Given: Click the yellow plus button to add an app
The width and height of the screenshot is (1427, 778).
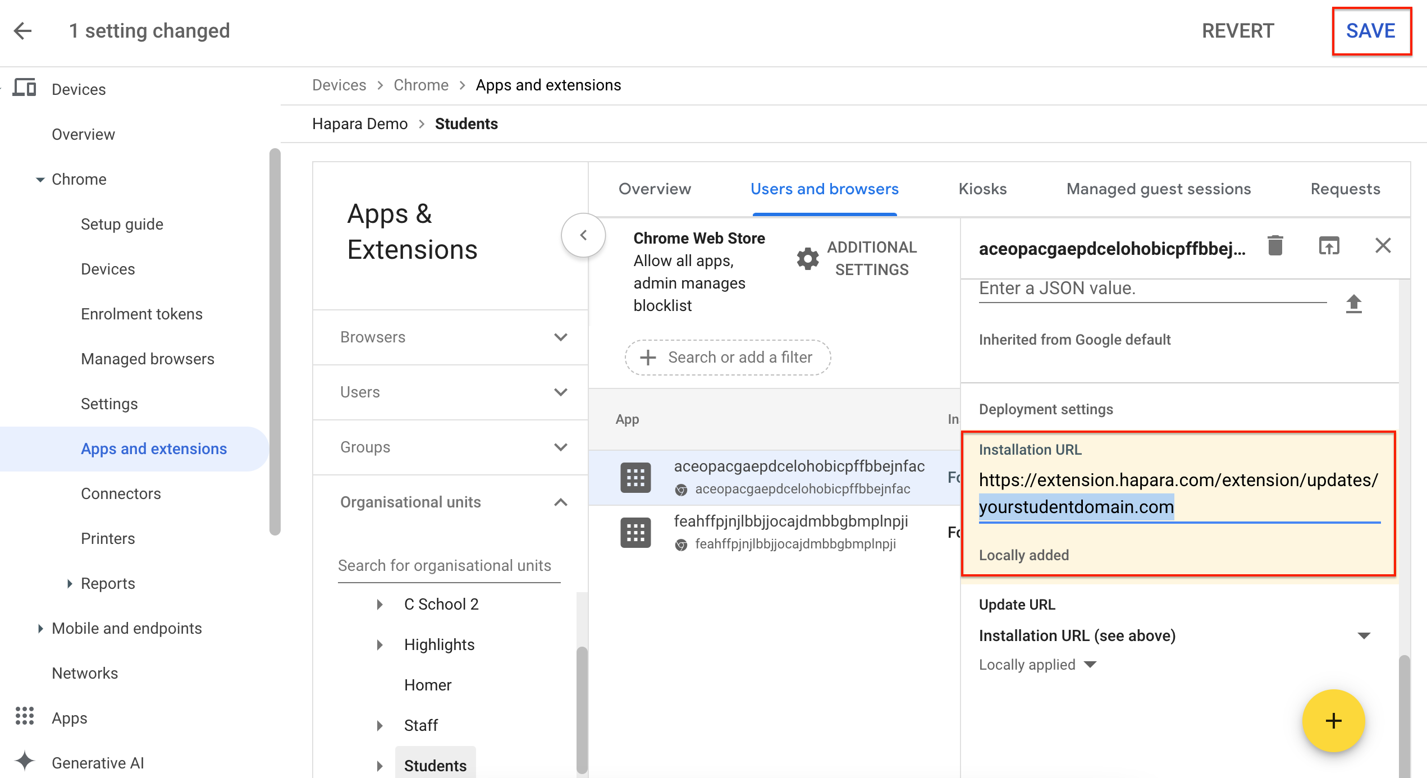Looking at the screenshot, I should [1333, 721].
